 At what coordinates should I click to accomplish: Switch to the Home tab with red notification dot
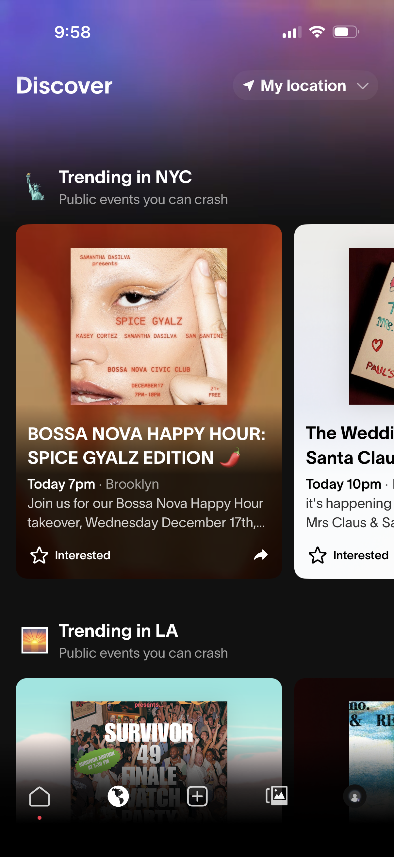pos(40,797)
